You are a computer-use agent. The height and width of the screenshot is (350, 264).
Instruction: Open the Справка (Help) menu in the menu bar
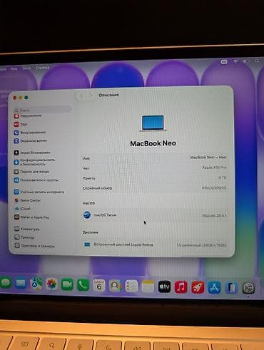[42, 68]
